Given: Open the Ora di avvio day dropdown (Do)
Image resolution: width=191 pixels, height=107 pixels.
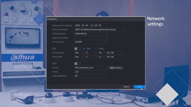Looking at the screenshot, I should [101, 53].
